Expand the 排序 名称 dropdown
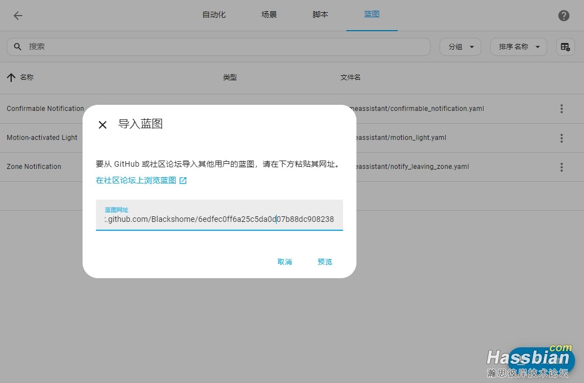The height and width of the screenshot is (383, 584). 518,47
